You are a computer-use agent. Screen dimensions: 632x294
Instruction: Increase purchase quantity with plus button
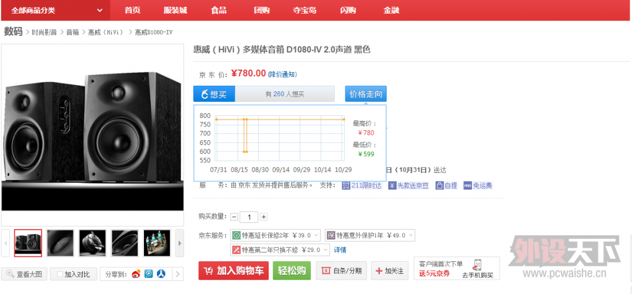[264, 217]
